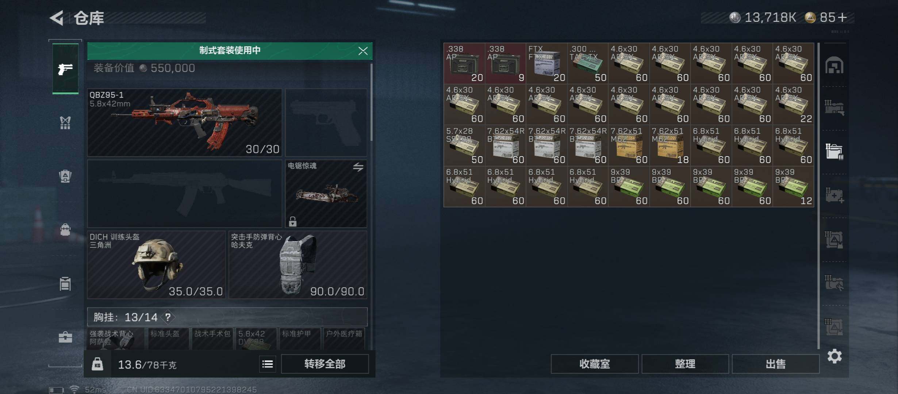
Task: Open the toolbox case sidebar icon
Action: pyautogui.click(x=65, y=337)
